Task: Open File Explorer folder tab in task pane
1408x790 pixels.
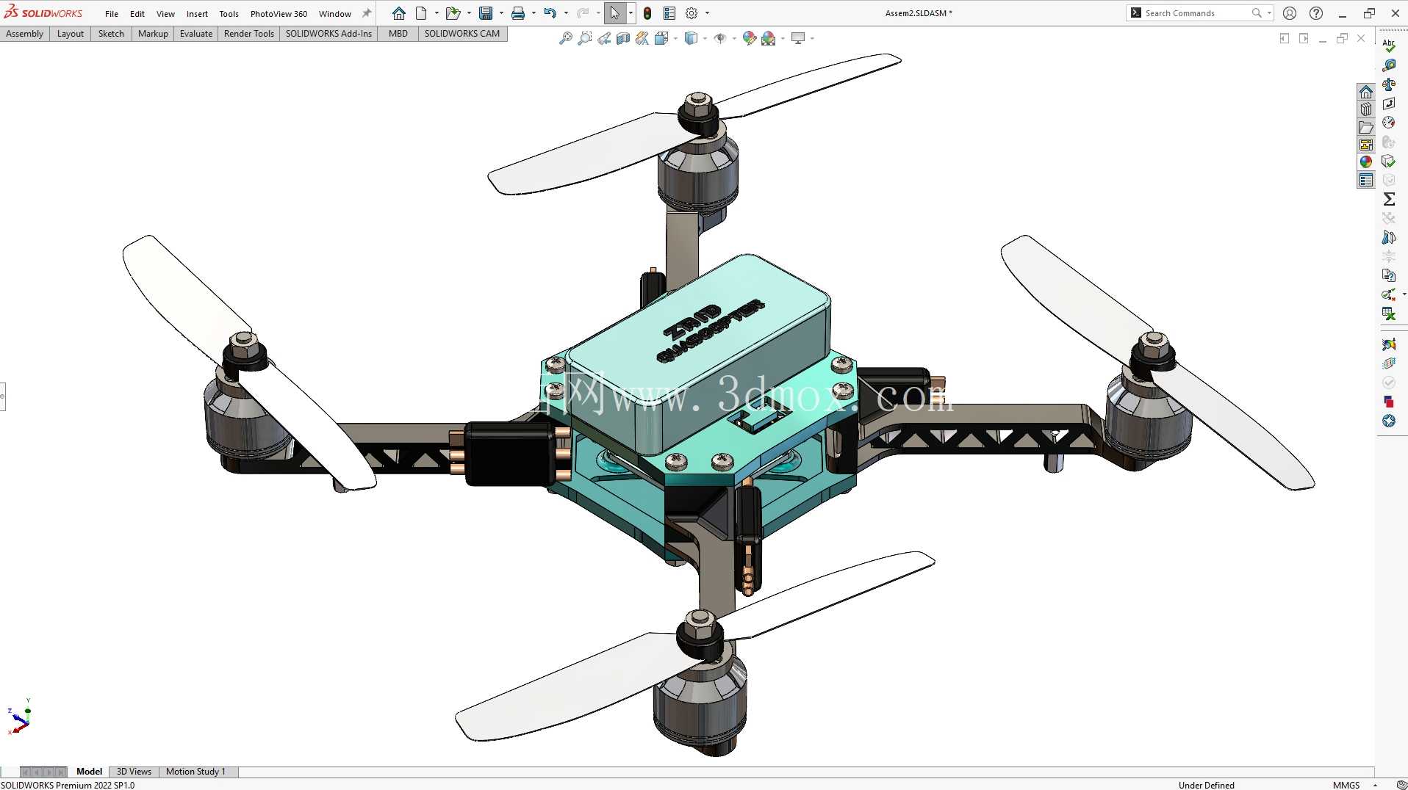Action: point(1366,127)
